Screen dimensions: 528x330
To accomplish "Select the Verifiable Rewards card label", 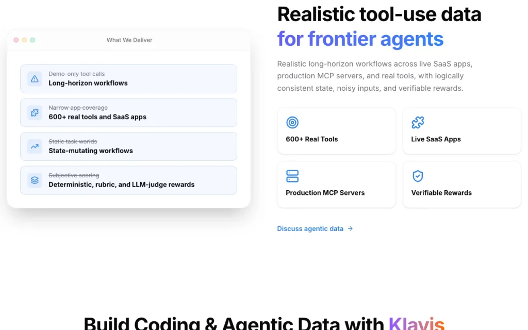I will click(441, 193).
